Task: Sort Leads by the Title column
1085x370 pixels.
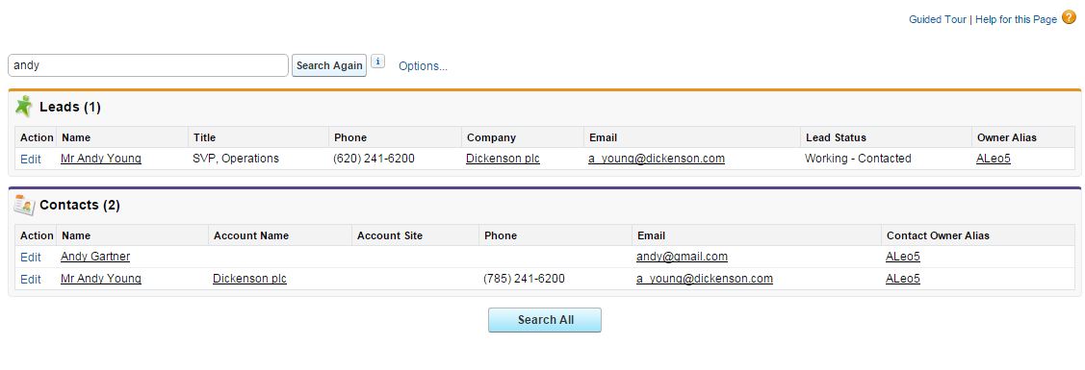Action: [x=205, y=137]
